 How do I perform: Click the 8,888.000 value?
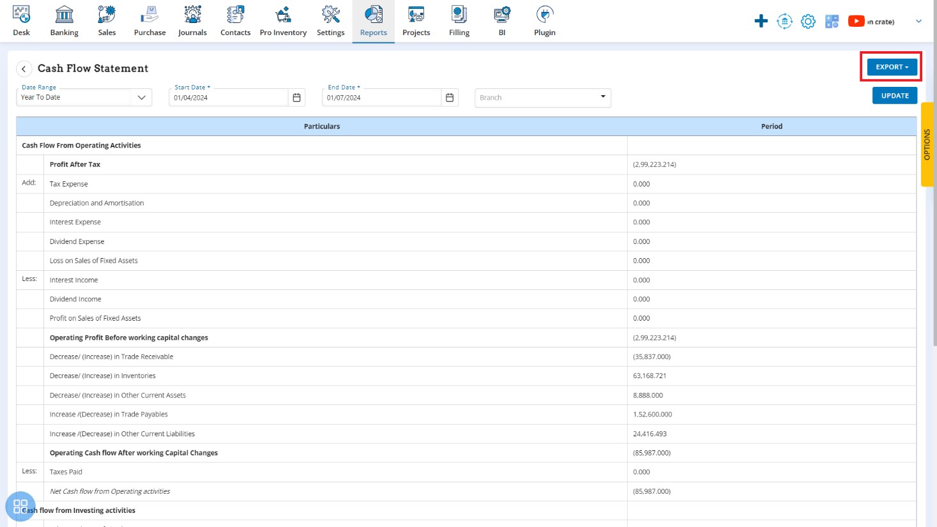(x=648, y=395)
